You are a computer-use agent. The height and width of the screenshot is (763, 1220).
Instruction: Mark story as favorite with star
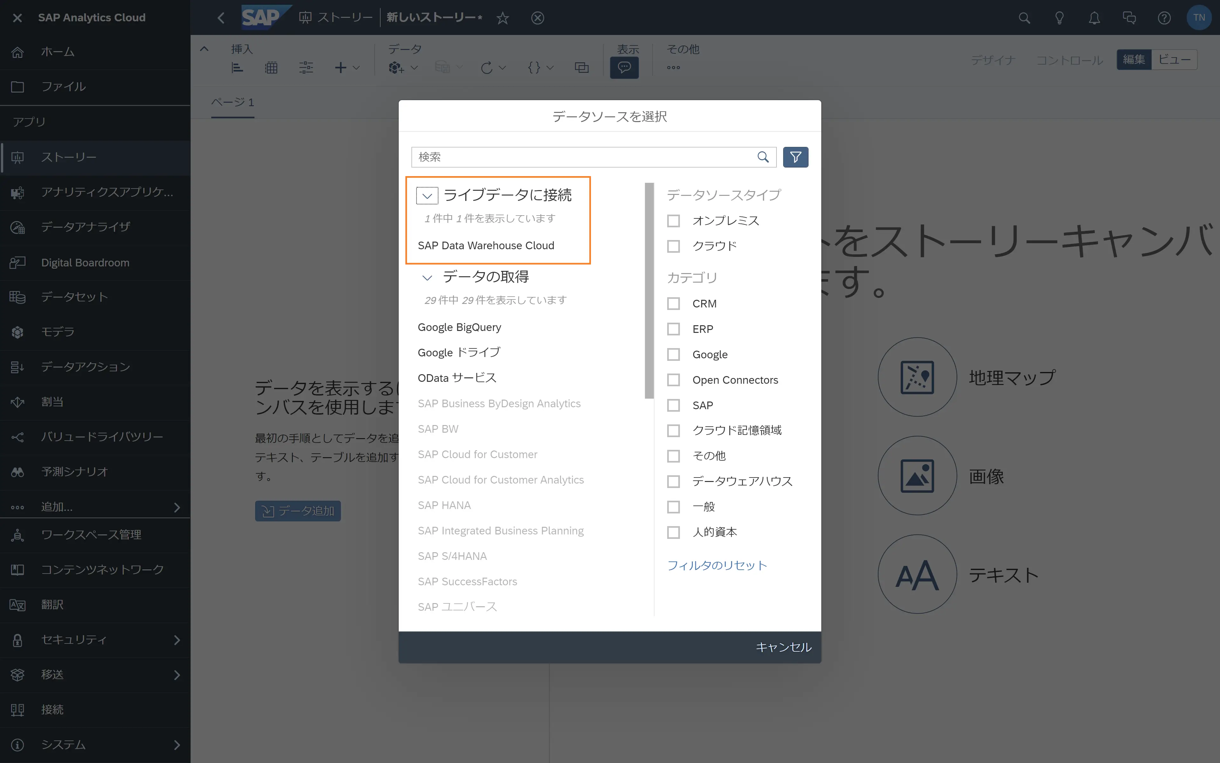coord(503,18)
